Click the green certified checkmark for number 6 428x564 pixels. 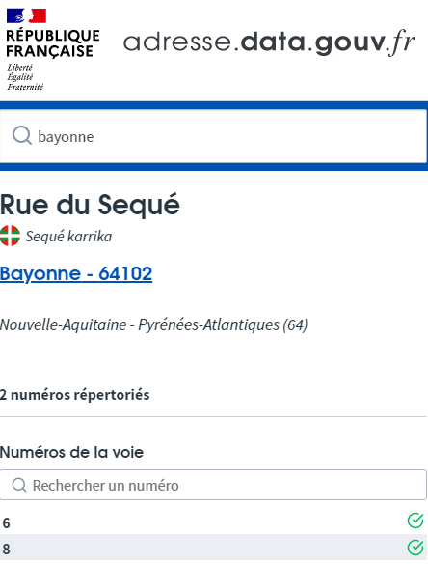pyautogui.click(x=415, y=521)
